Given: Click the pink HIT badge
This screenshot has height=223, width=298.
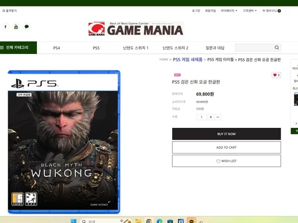Looking at the screenshot, I should pos(177,75).
